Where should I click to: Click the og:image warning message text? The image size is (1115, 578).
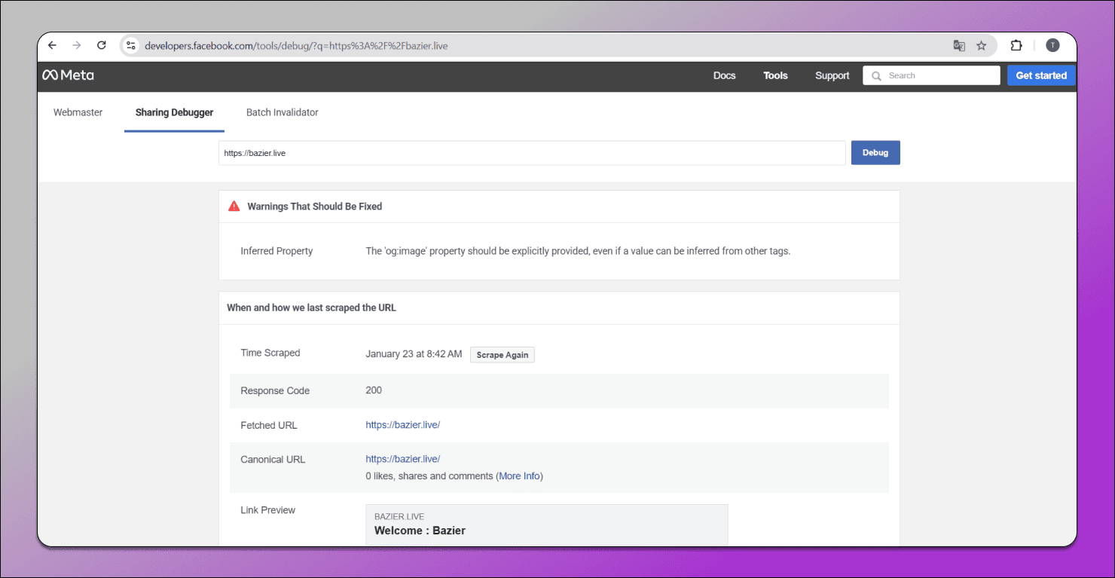[578, 251]
